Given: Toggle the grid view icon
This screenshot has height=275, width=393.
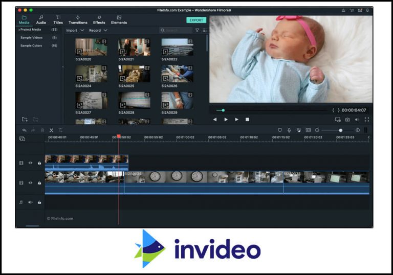Looking at the screenshot, I should (x=205, y=30).
